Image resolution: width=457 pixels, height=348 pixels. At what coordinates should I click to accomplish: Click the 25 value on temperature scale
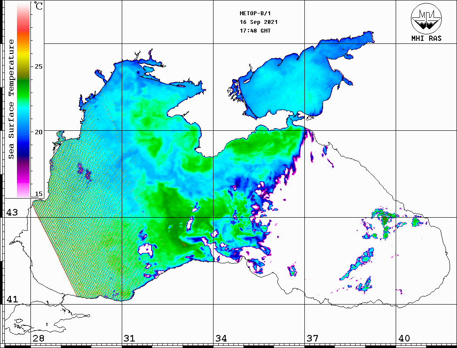click(38, 66)
